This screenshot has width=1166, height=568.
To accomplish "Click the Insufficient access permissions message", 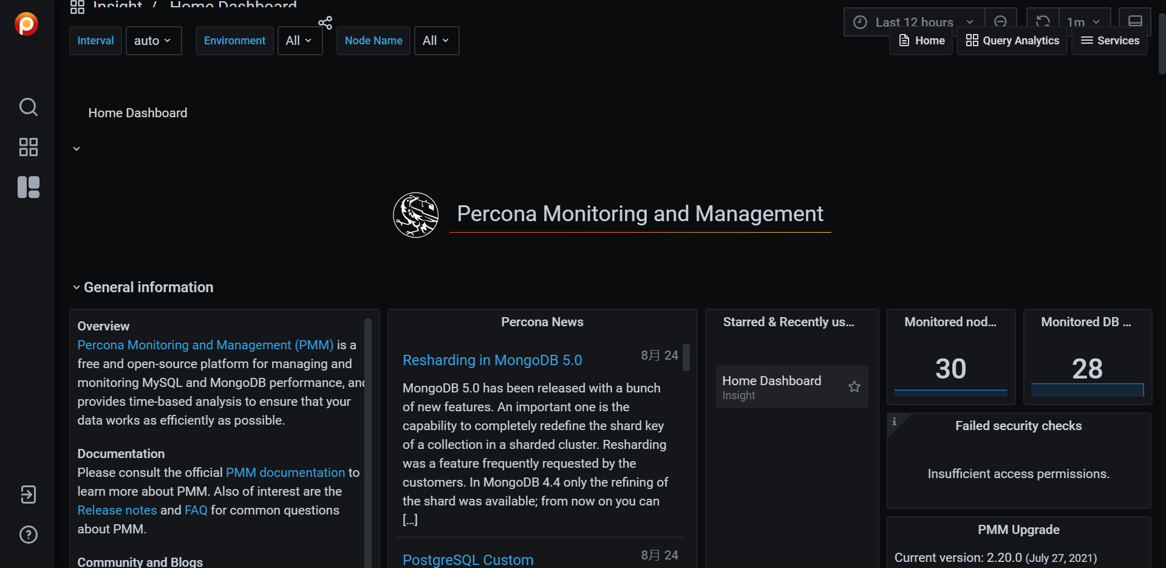I will [1019, 474].
